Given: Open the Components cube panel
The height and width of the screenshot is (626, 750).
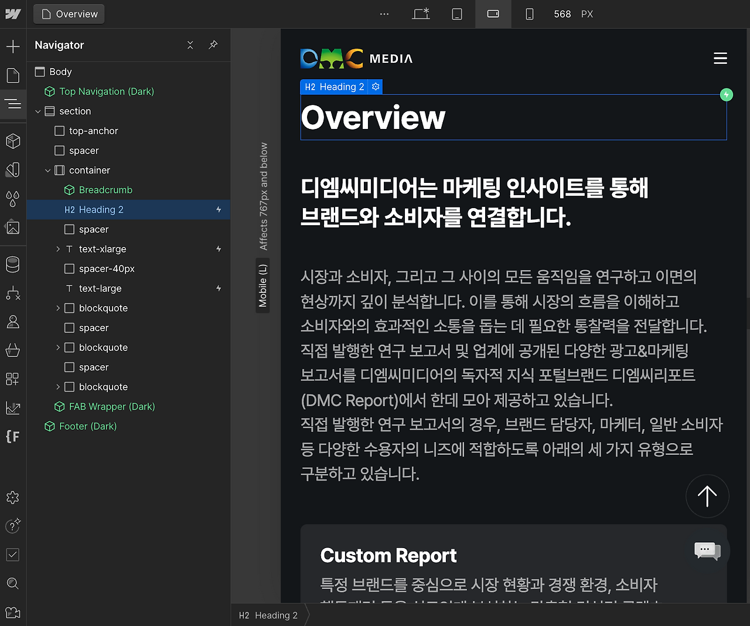Looking at the screenshot, I should (x=13, y=141).
